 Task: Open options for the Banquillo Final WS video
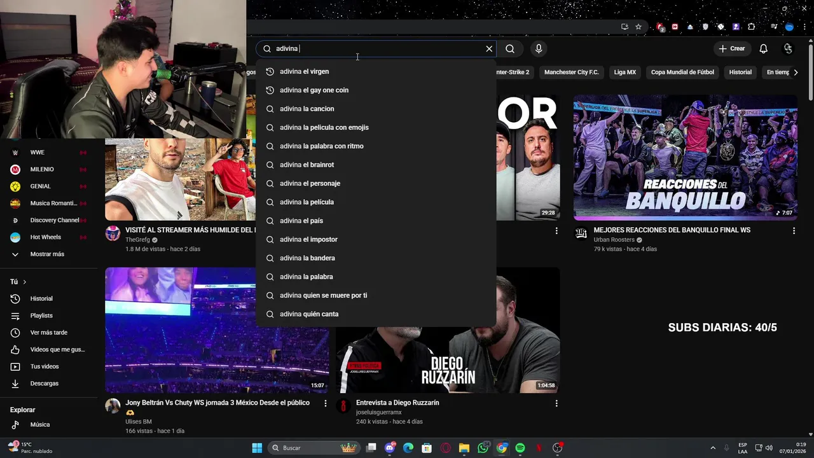794,231
